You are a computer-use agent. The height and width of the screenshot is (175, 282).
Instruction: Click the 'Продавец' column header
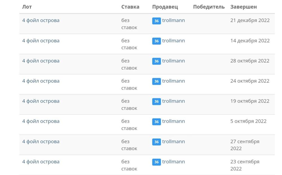[165, 7]
